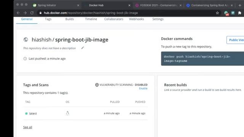Click the Tags and Scans heading

point(36,85)
